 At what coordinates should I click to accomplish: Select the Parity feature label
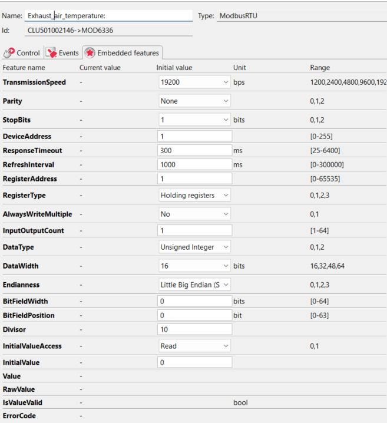click(12, 101)
